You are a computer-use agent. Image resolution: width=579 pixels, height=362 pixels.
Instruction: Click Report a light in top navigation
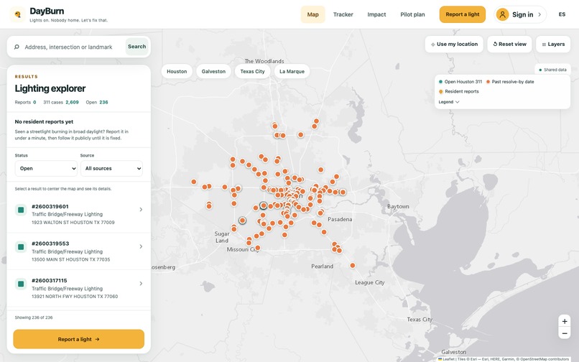[x=463, y=14]
